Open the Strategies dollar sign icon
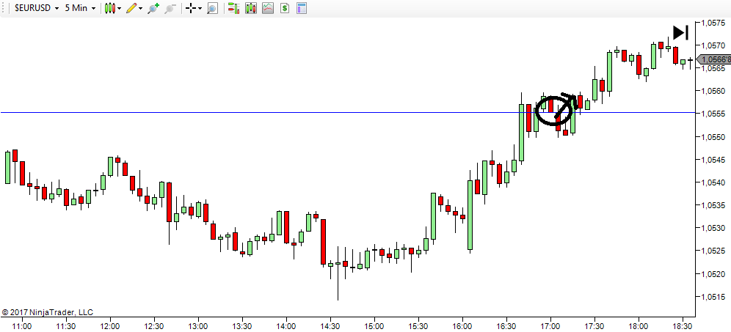This screenshot has width=731, height=332. [x=284, y=8]
